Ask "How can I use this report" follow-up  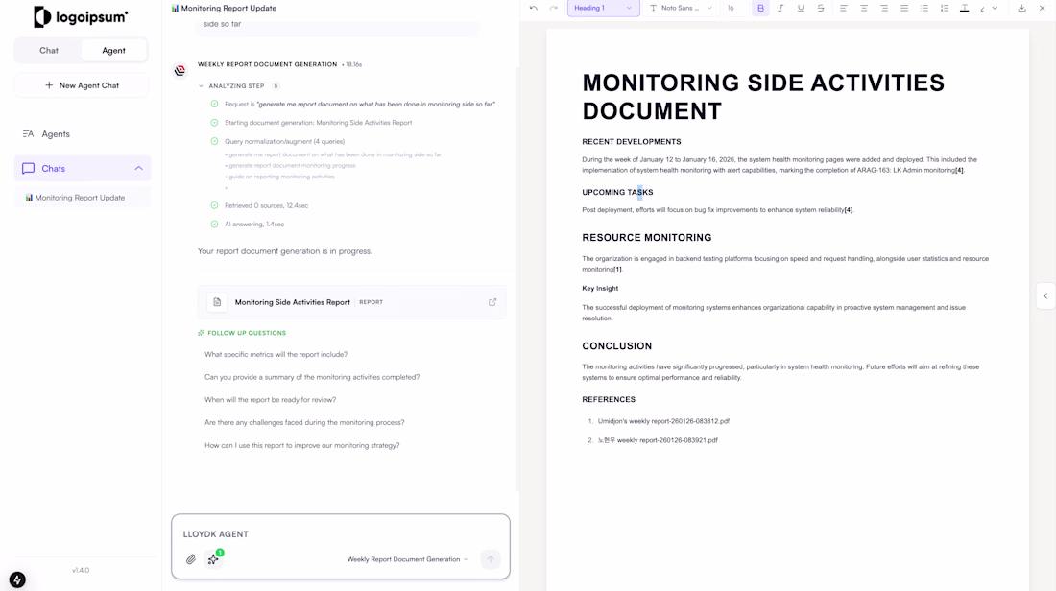click(301, 445)
